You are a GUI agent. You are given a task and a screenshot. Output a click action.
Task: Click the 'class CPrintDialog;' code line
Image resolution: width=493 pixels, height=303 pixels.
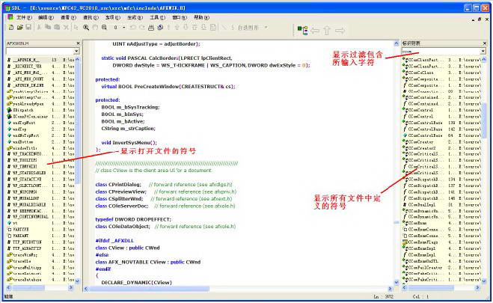[118, 185]
